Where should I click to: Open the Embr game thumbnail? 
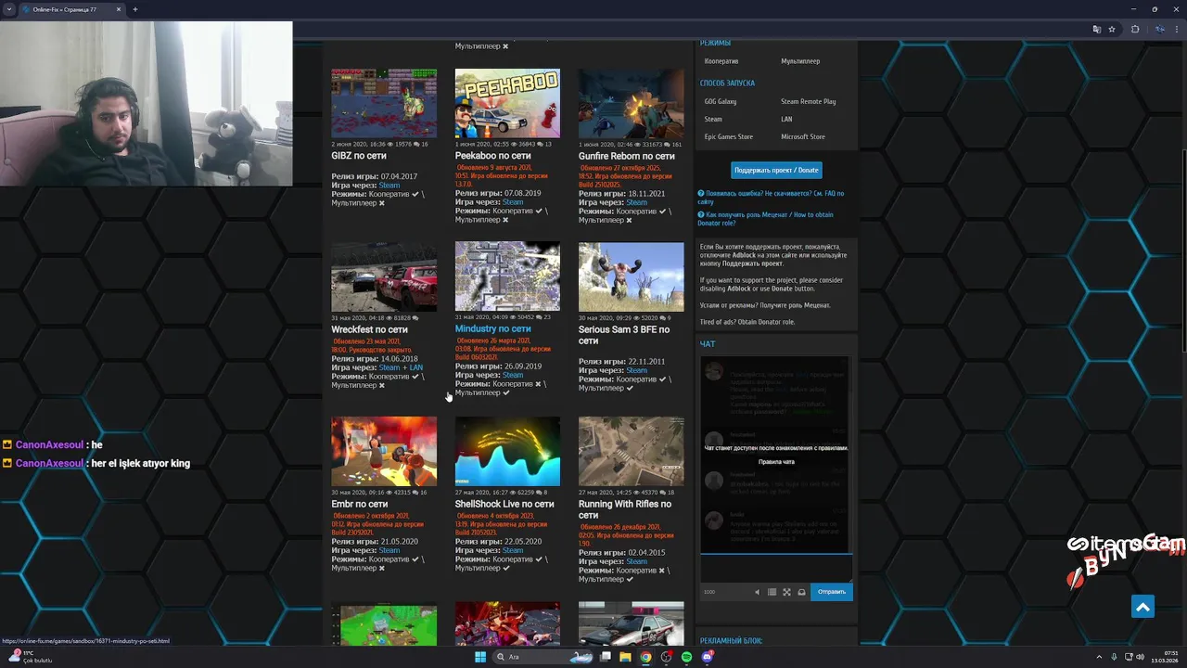(384, 451)
